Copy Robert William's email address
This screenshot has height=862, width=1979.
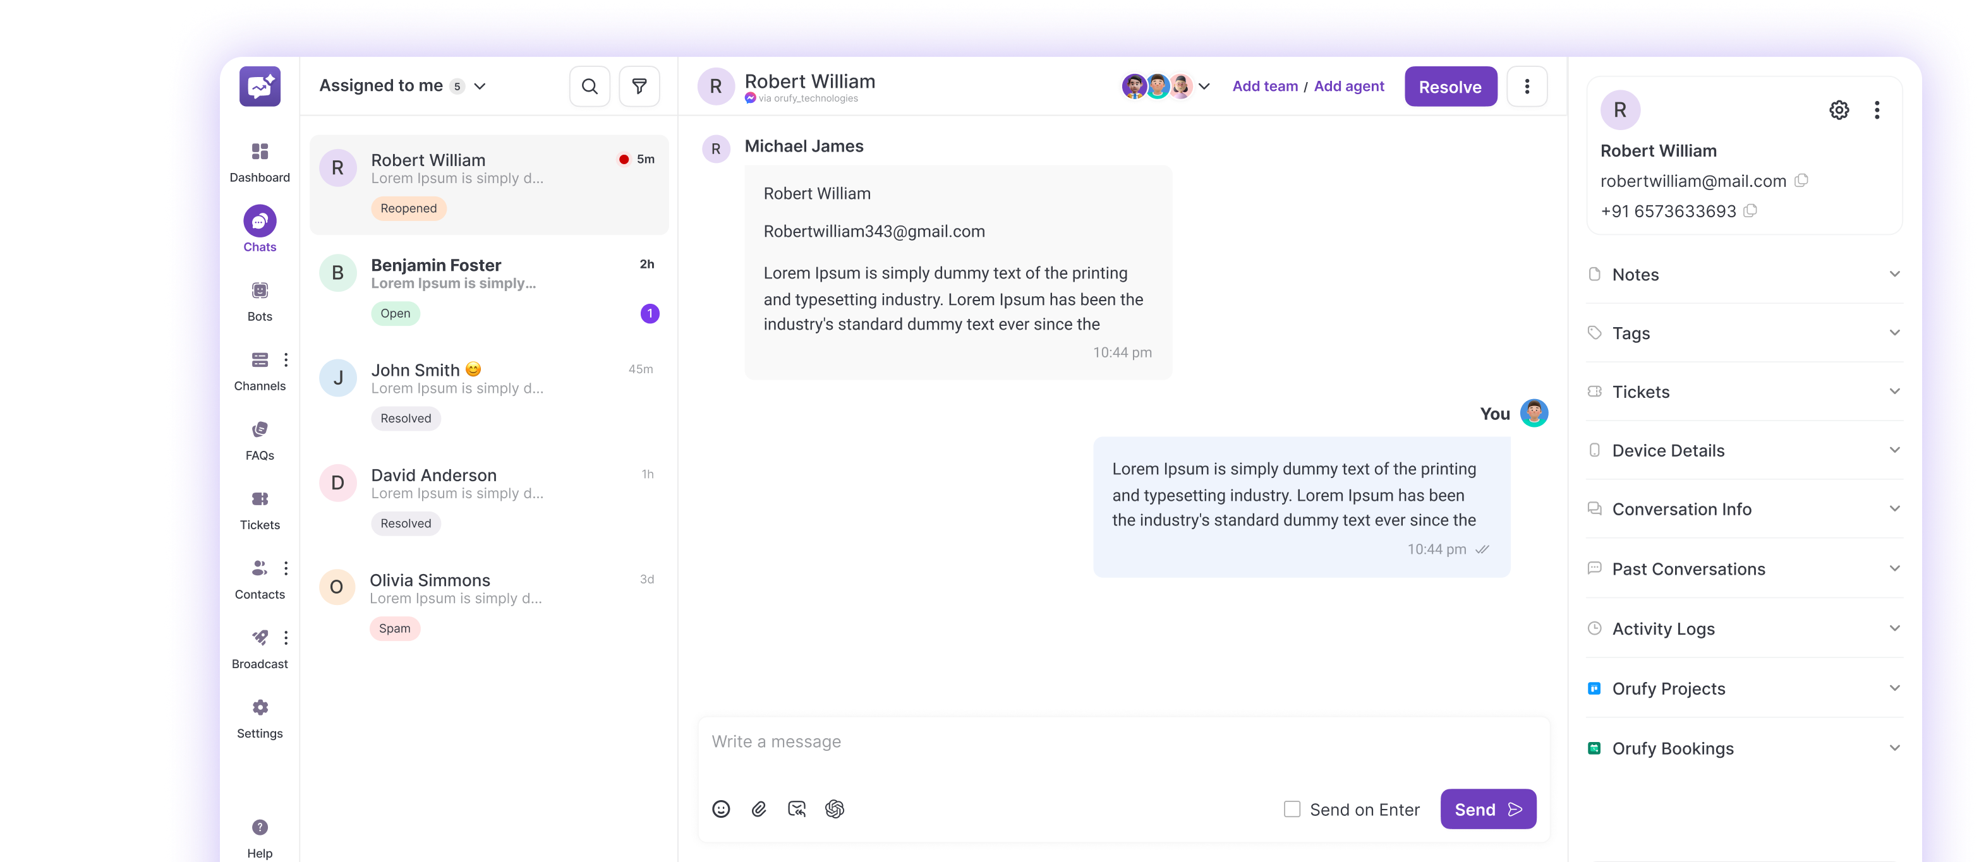[x=1801, y=181]
